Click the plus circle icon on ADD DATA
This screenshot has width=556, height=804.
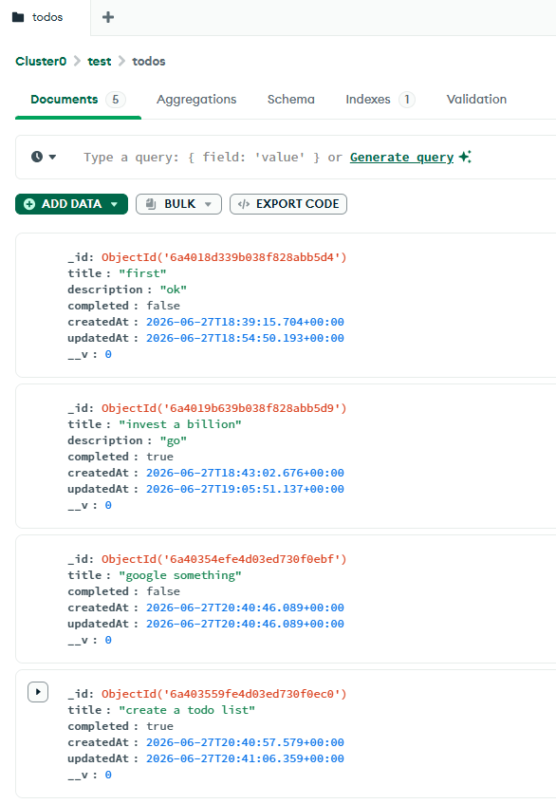pyautogui.click(x=29, y=204)
